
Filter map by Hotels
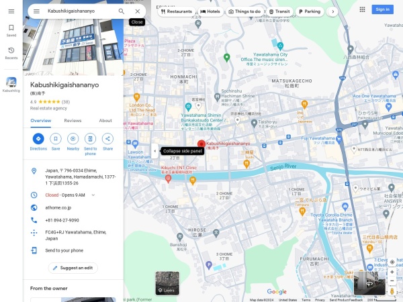(210, 11)
